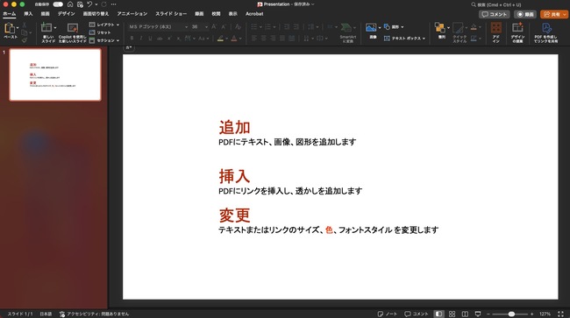The image size is (570, 318).
Task: Click the search field 検索 (Cmd + Ctrl + U)
Action: (496, 4)
